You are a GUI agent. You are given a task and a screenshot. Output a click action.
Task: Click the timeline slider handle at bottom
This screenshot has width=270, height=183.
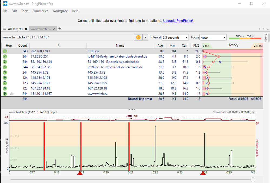click(253, 179)
